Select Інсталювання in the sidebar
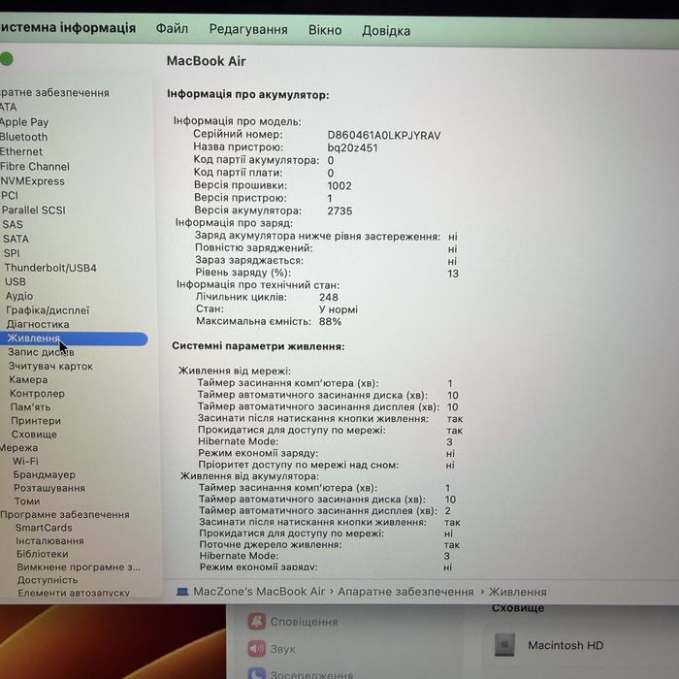 [49, 541]
